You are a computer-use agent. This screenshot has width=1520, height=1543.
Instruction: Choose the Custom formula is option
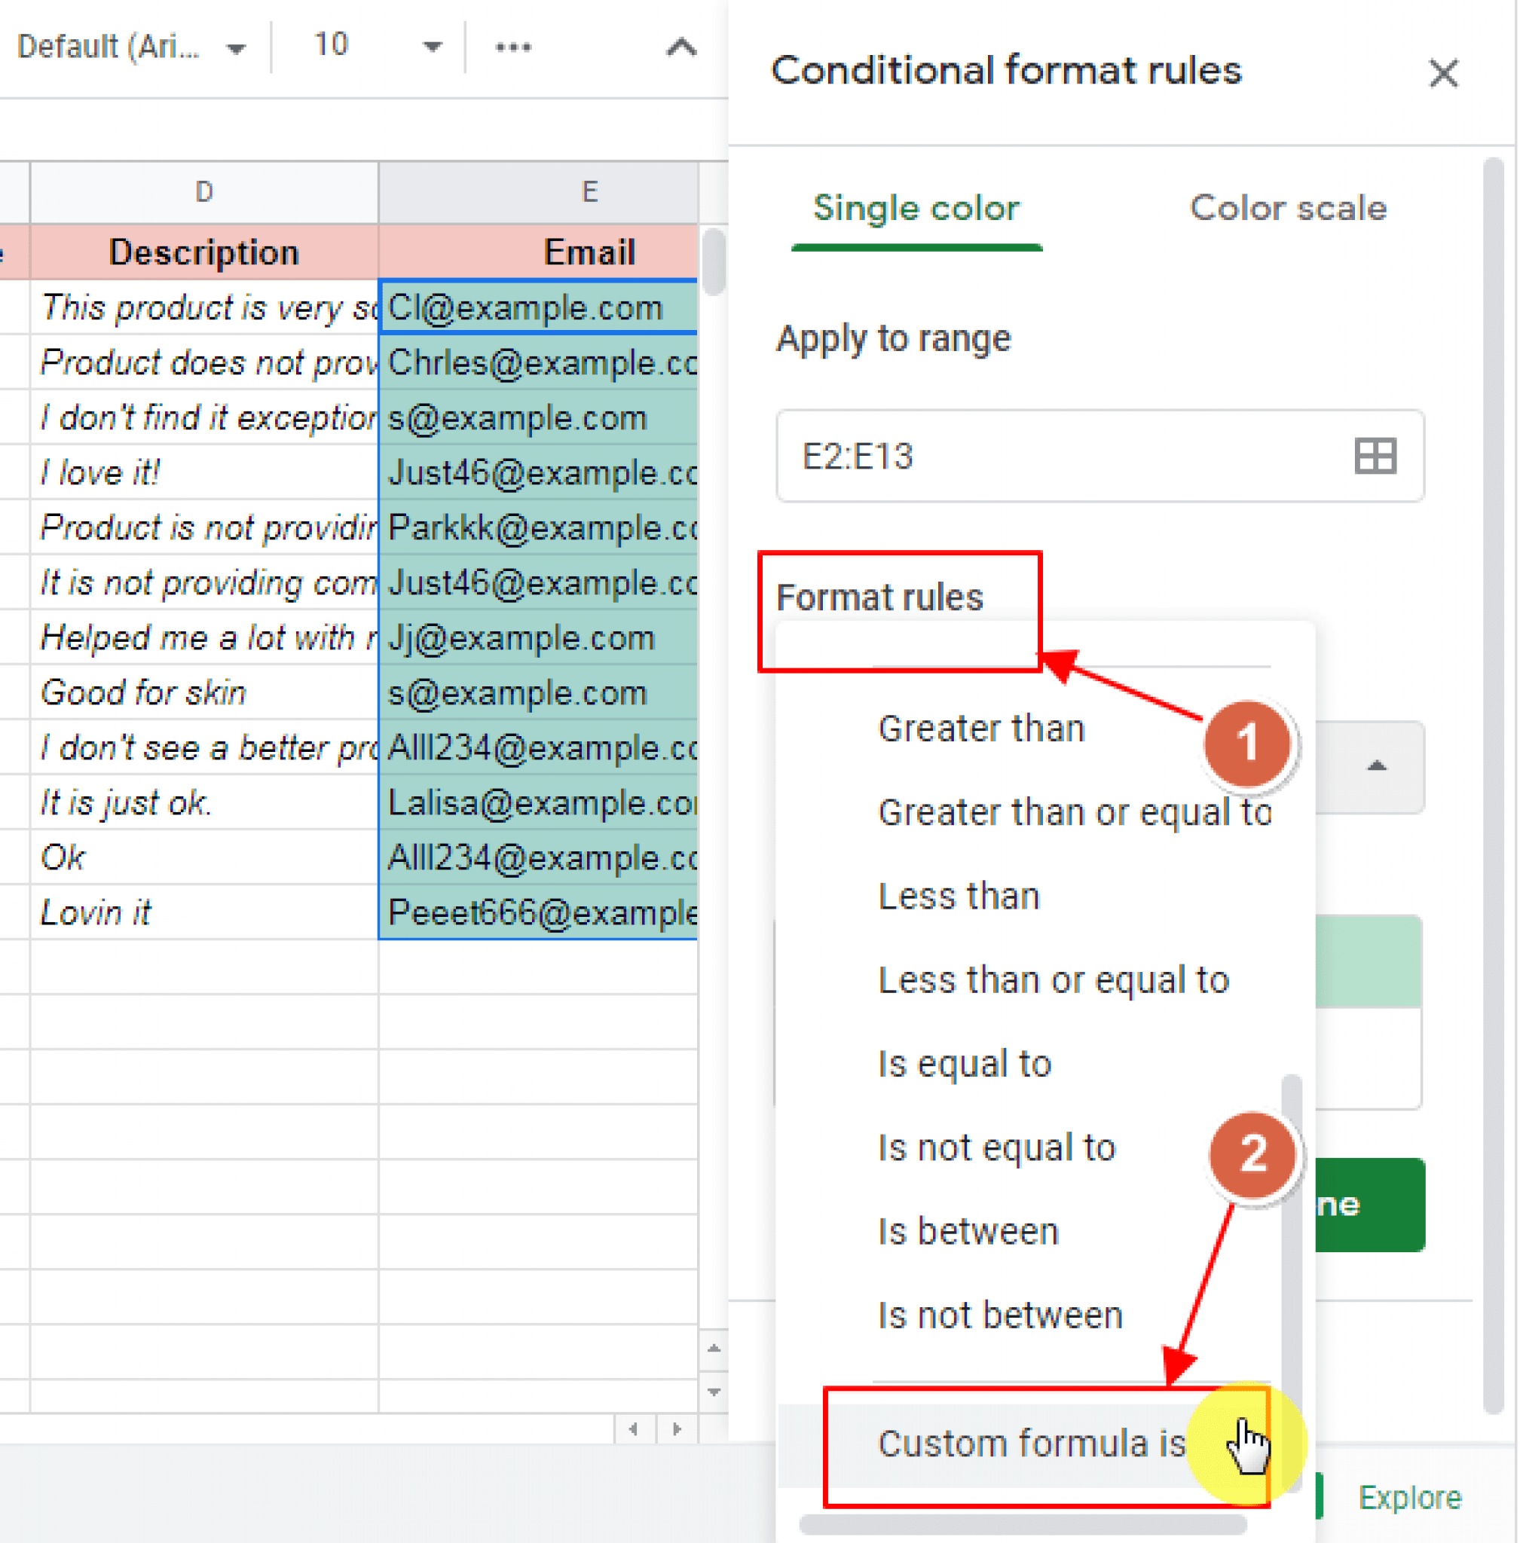(x=1030, y=1443)
